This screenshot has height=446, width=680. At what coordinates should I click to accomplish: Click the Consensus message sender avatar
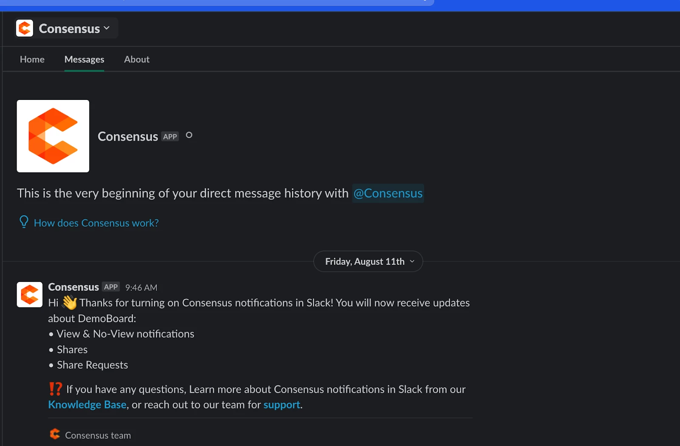pyautogui.click(x=30, y=295)
